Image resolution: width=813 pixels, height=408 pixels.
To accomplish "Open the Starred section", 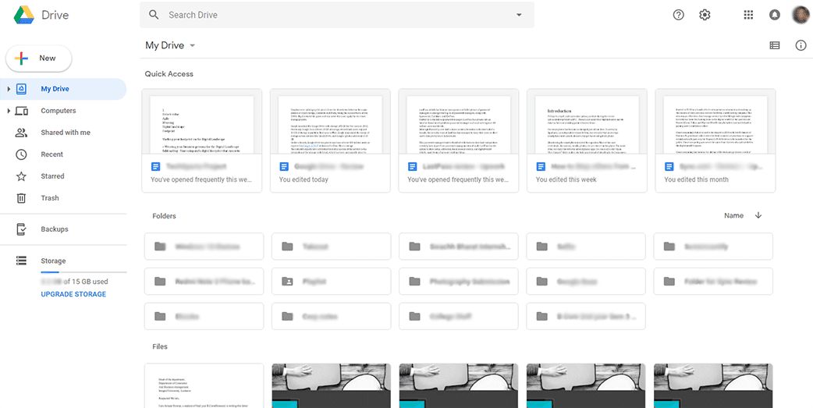I will tap(52, 176).
